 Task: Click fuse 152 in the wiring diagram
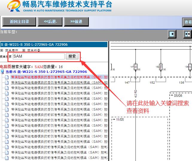[161, 67]
